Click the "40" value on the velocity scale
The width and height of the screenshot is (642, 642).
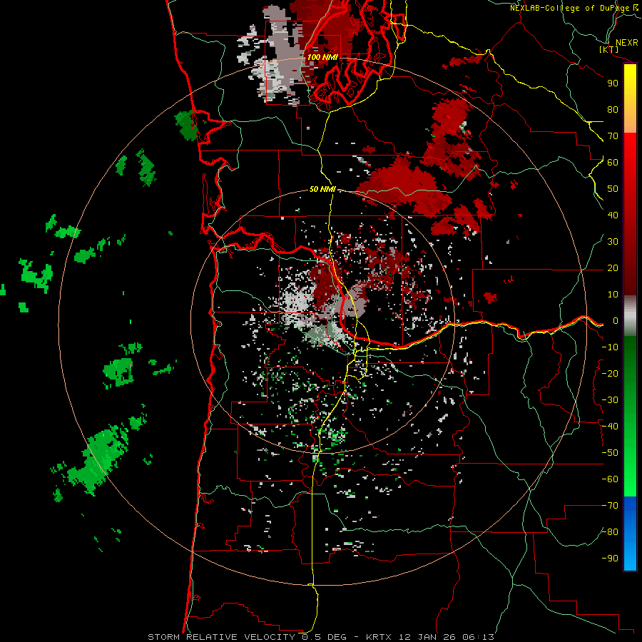coord(613,215)
